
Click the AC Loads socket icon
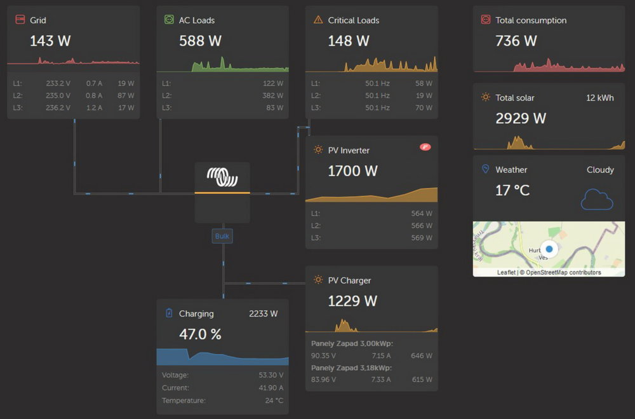(x=169, y=20)
